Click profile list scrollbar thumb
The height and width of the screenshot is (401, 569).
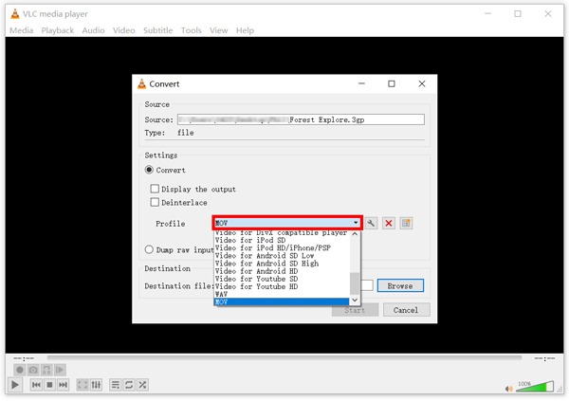pyautogui.click(x=355, y=283)
